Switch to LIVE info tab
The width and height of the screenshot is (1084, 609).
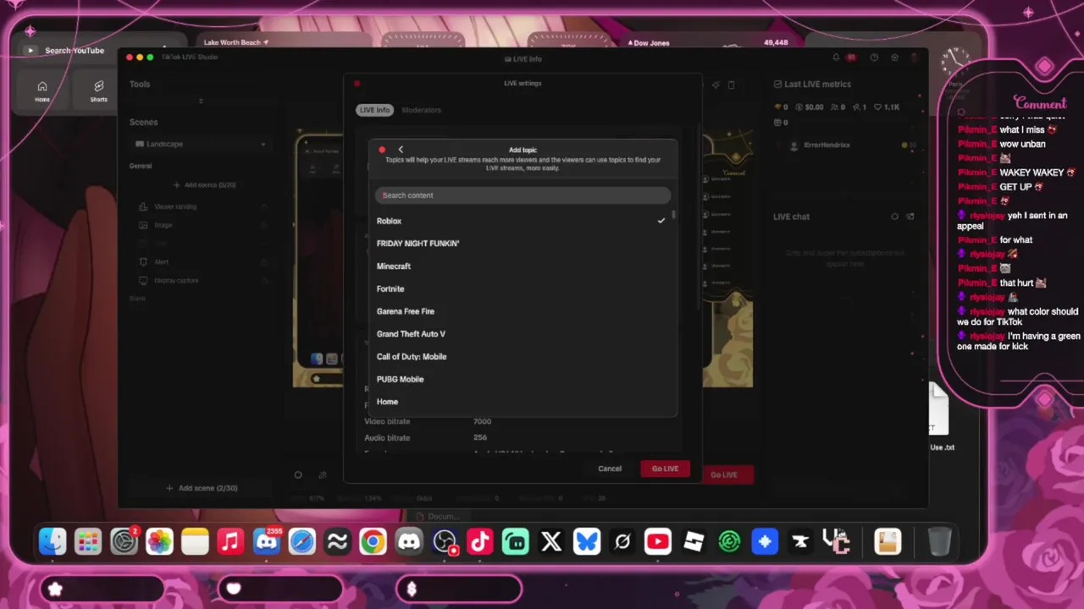point(374,110)
